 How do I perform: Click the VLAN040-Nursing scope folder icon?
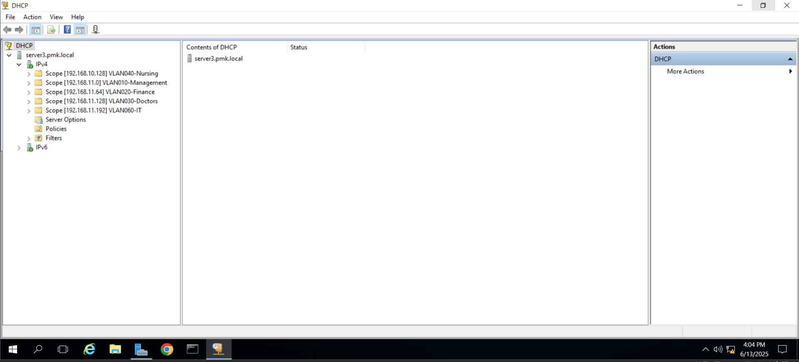tap(39, 74)
